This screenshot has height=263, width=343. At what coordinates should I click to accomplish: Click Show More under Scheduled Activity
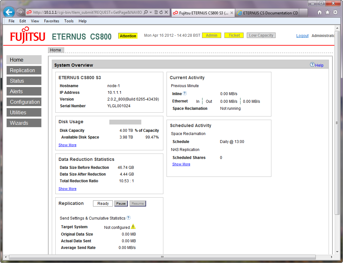[x=181, y=164]
